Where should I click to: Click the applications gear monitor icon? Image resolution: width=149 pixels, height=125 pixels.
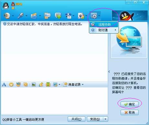coord(94,16)
